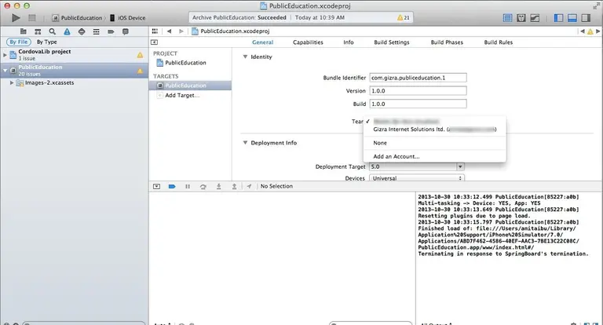Open the Deployment Target dropdown arrow

tap(460, 166)
